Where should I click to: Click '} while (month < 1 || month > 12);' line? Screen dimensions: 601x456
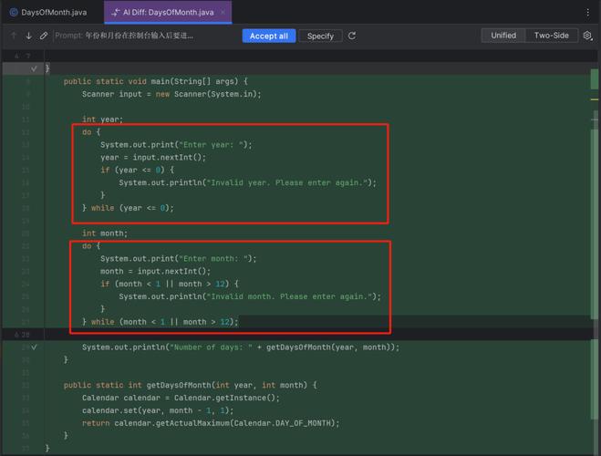pos(161,322)
